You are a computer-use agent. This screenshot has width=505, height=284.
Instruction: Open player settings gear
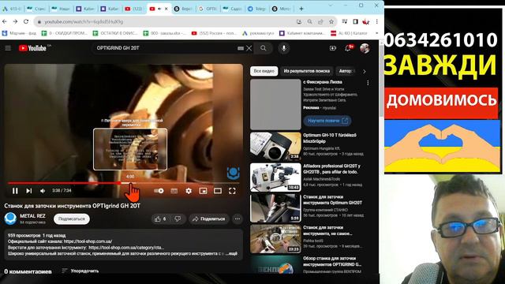pos(189,191)
